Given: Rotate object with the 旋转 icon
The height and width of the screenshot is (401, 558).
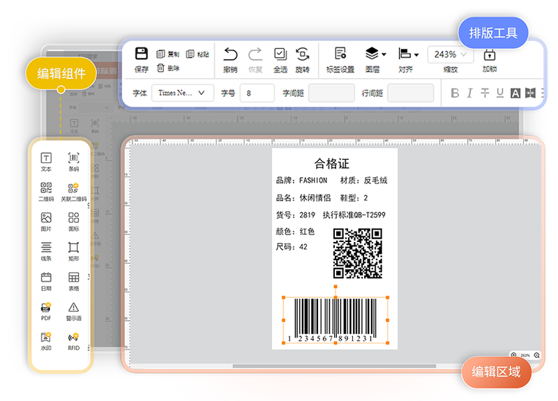Looking at the screenshot, I should [303, 54].
